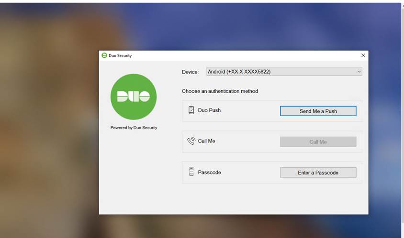This screenshot has height=238, width=404.
Task: Choose Enter a Passcode
Action: coord(318,173)
